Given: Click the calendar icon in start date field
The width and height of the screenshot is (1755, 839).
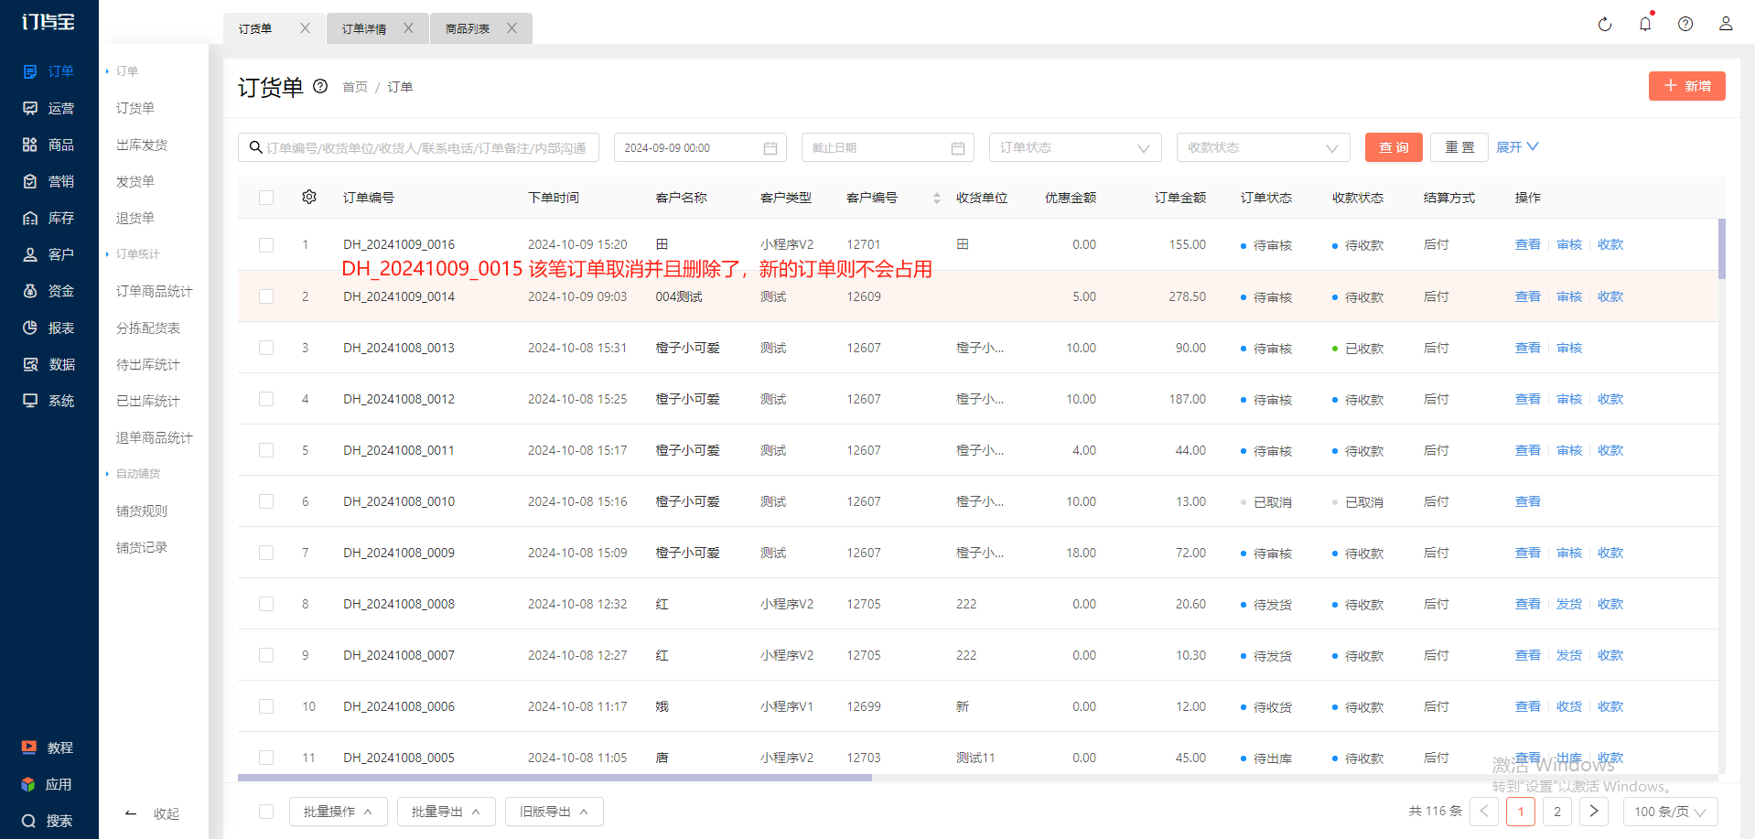Looking at the screenshot, I should point(770,148).
